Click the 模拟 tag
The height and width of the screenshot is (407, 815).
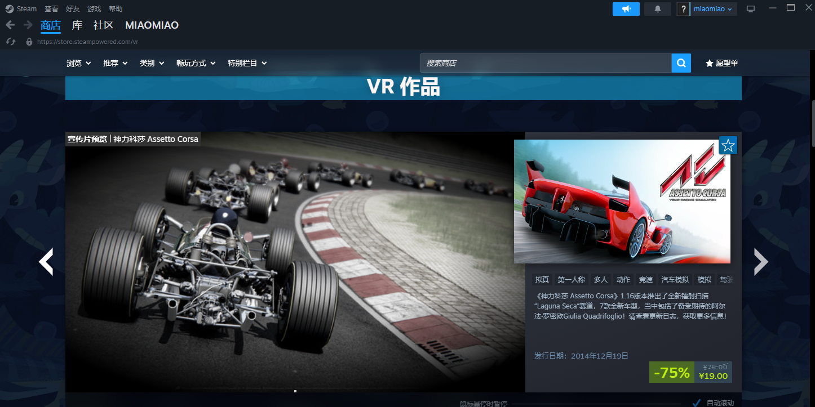pyautogui.click(x=705, y=279)
